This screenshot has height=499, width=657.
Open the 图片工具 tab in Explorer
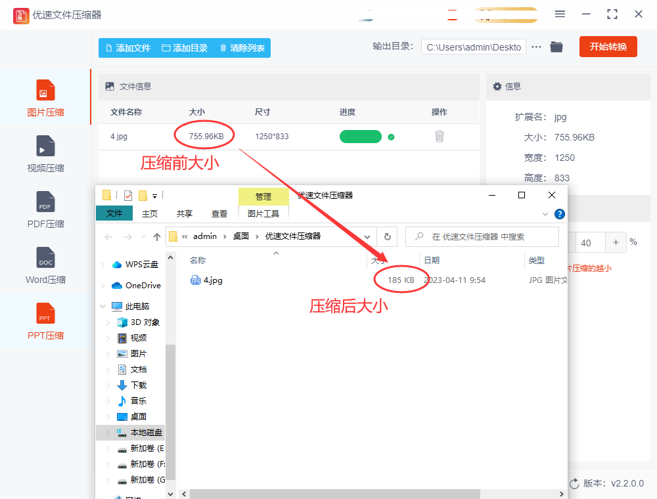click(263, 213)
